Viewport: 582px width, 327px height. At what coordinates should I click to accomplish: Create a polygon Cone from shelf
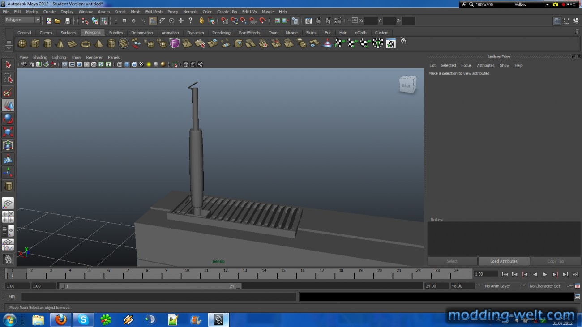click(x=60, y=43)
